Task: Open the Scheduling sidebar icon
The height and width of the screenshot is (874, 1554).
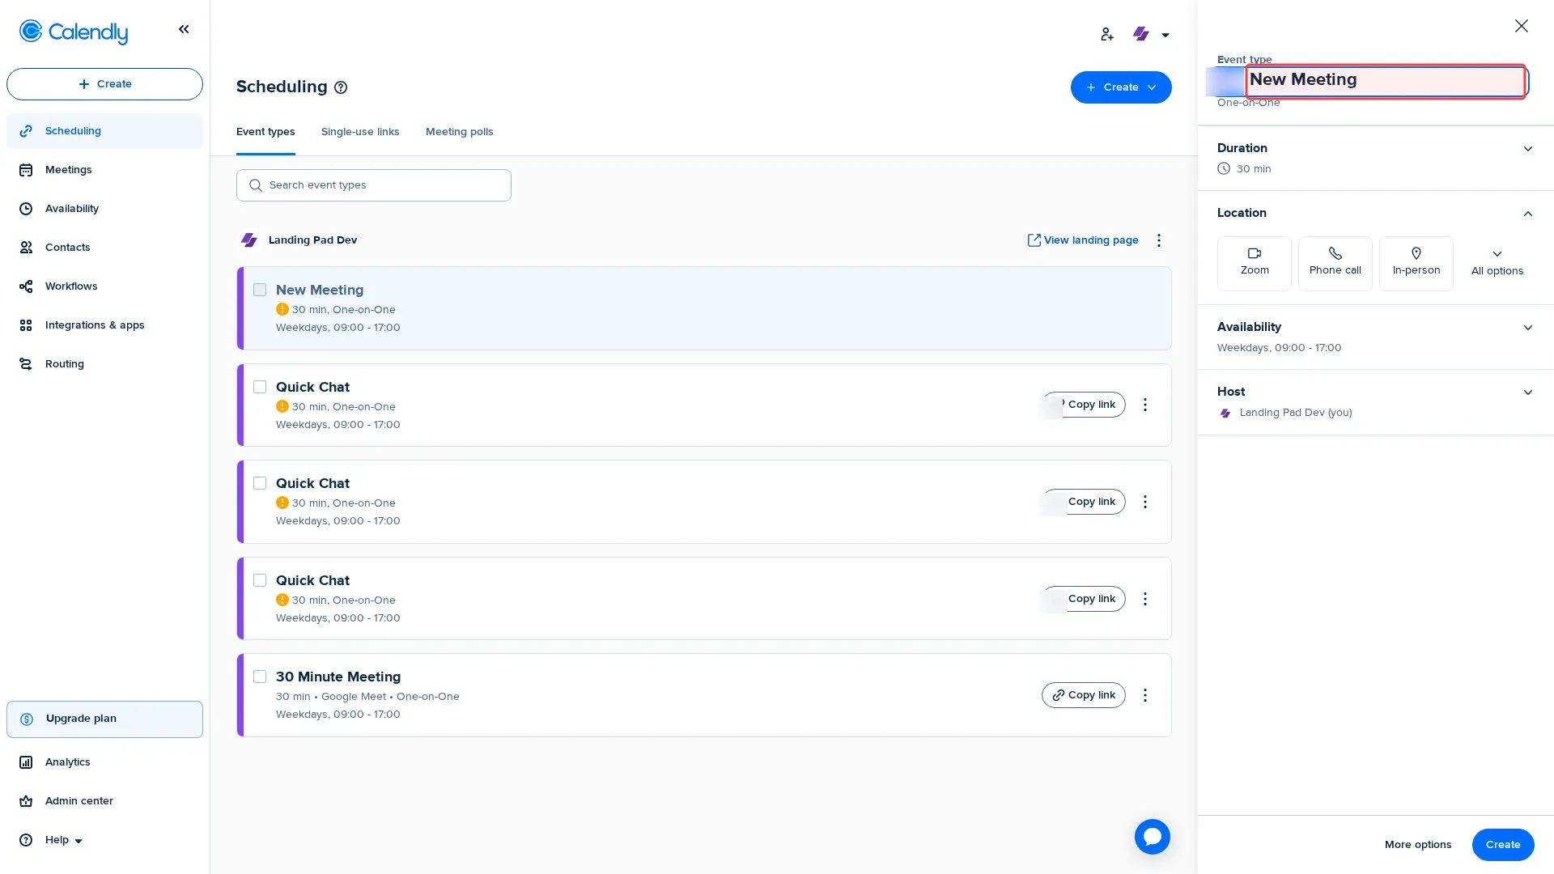Action: 73,130
